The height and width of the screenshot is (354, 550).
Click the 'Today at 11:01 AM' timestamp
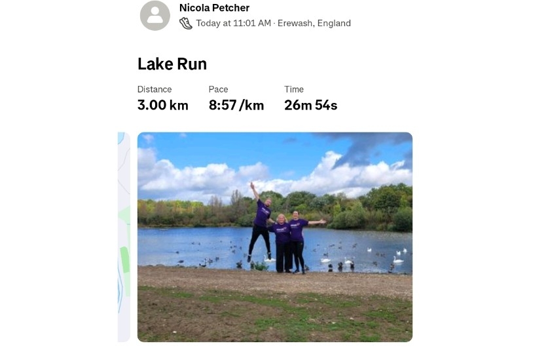click(x=233, y=24)
